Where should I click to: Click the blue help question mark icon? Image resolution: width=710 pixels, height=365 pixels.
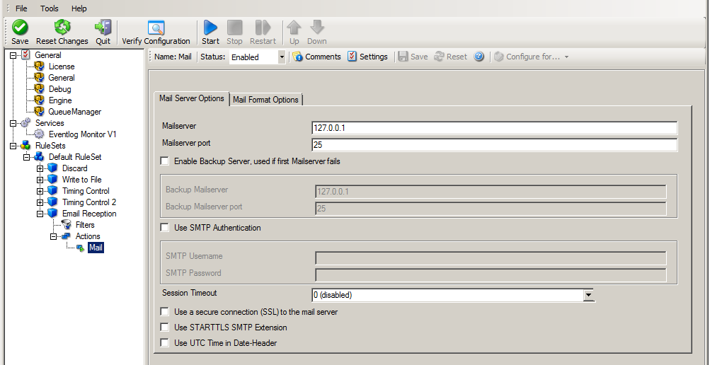[x=479, y=57]
